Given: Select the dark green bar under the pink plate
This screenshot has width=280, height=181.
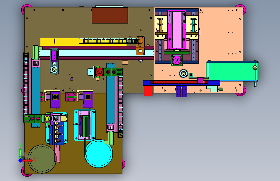Looking at the screenshot, I should (x=177, y=53).
